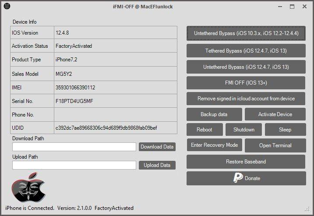
Task: Click the iFMI-OFF @ MacEFIunlock window title
Action: [143, 7]
